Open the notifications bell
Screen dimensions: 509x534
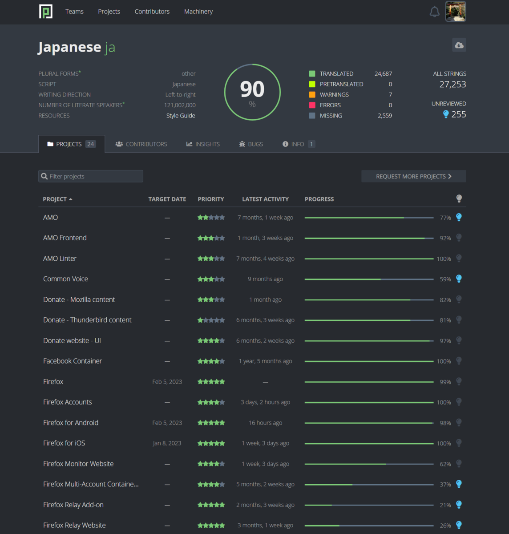435,12
